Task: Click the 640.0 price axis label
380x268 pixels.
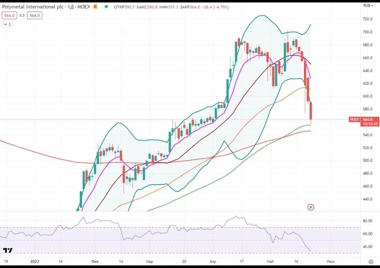Action: tap(368, 71)
